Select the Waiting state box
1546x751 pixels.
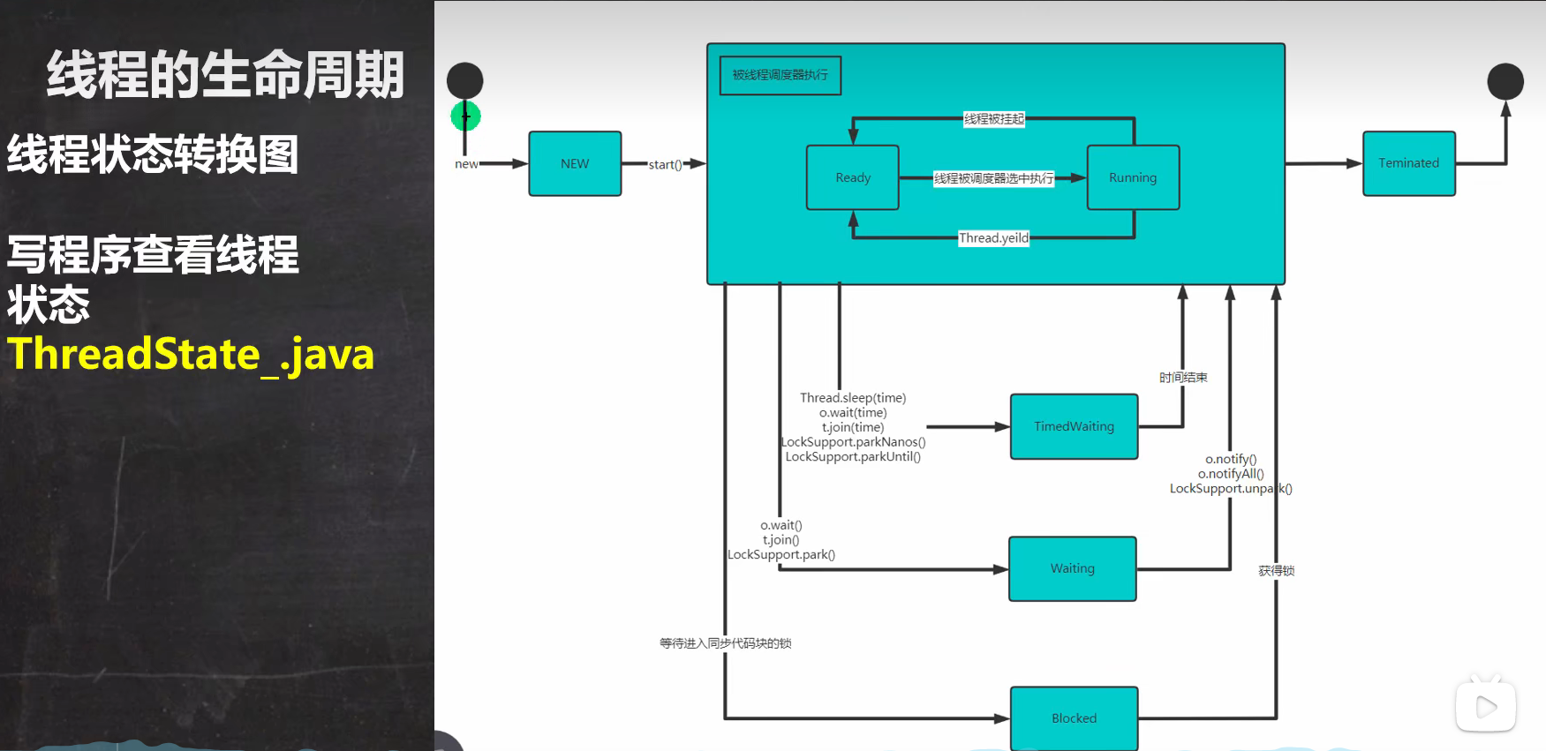(x=1073, y=568)
